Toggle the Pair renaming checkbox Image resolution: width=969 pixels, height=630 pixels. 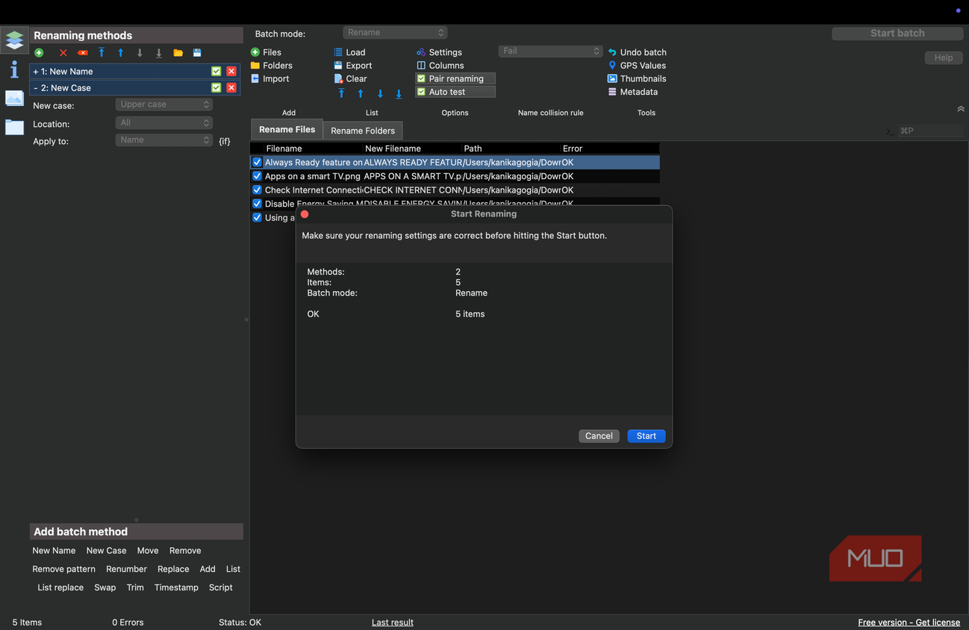421,78
